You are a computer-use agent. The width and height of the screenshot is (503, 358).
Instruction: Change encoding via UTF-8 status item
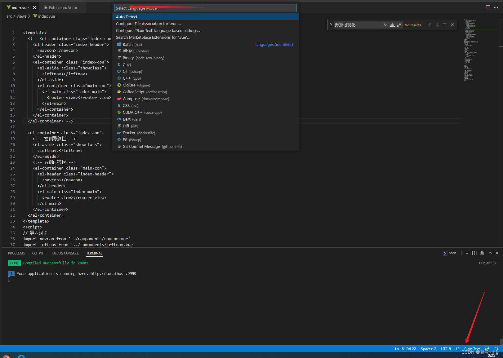(446, 349)
